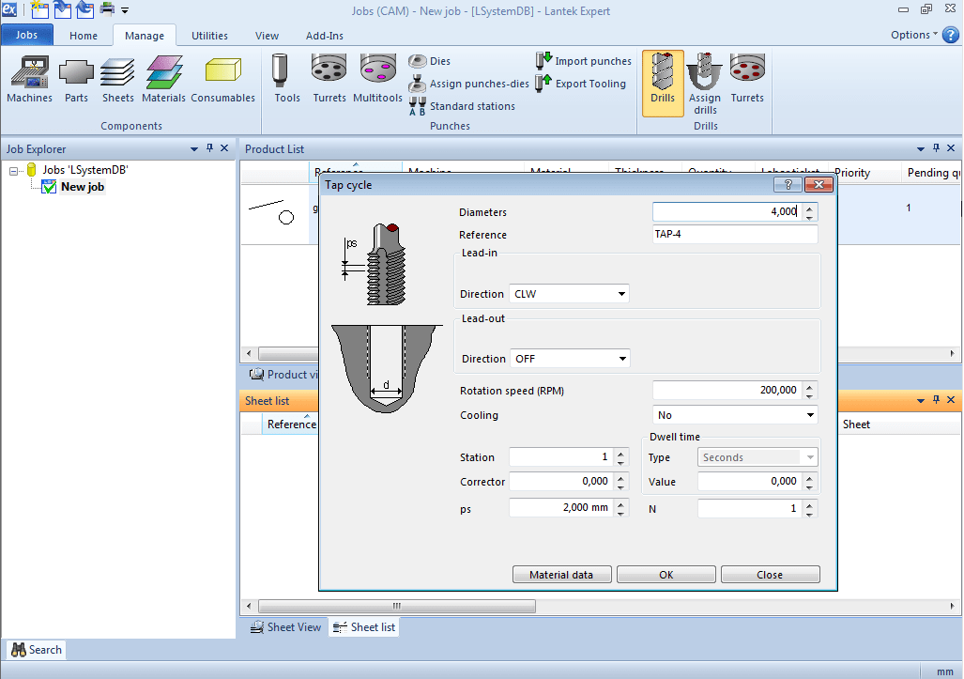Open Assign punches-dies
964x679 pixels.
[x=468, y=84]
